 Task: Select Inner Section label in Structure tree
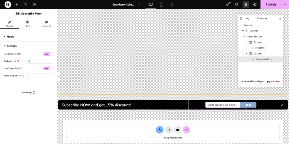coord(254,36)
